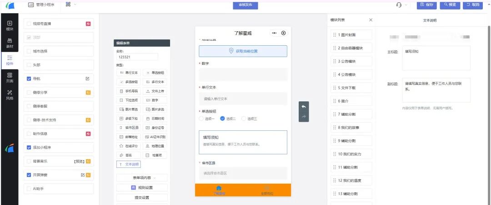
Task: Select 8 我们的故事 in module list
Action: tap(351, 128)
